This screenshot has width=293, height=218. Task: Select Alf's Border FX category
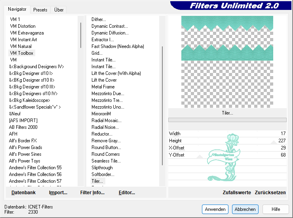(x=23, y=141)
